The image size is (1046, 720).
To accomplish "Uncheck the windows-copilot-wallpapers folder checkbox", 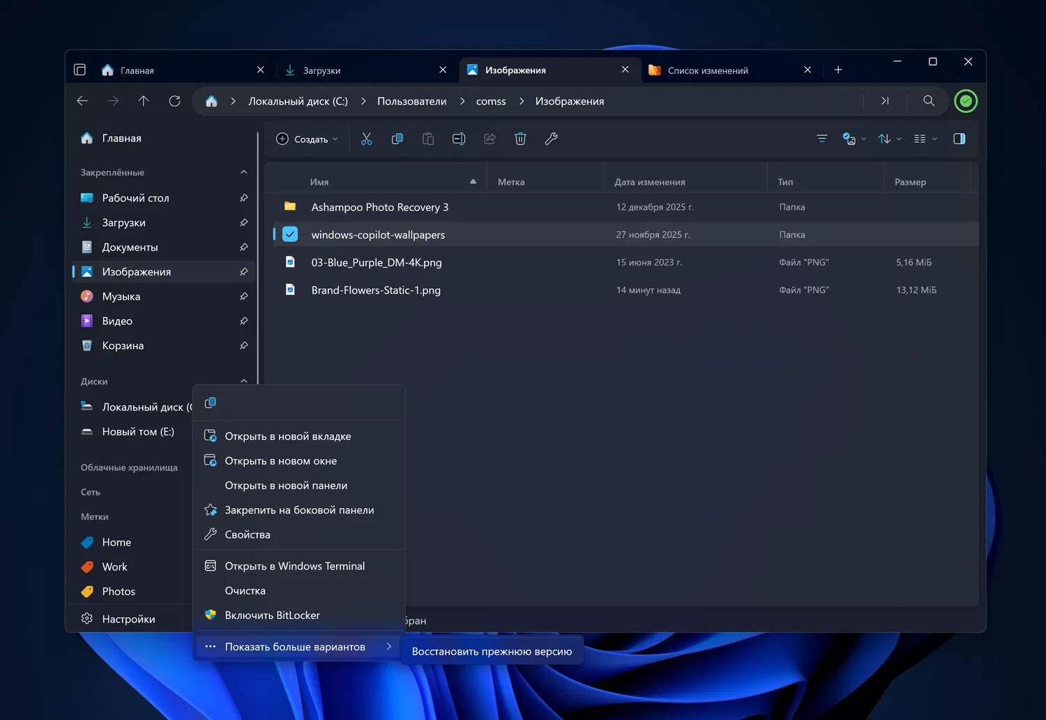I will [290, 235].
